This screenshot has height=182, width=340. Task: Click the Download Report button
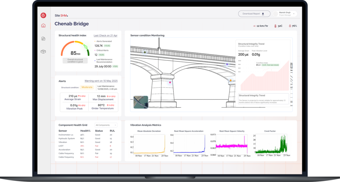point(253,14)
